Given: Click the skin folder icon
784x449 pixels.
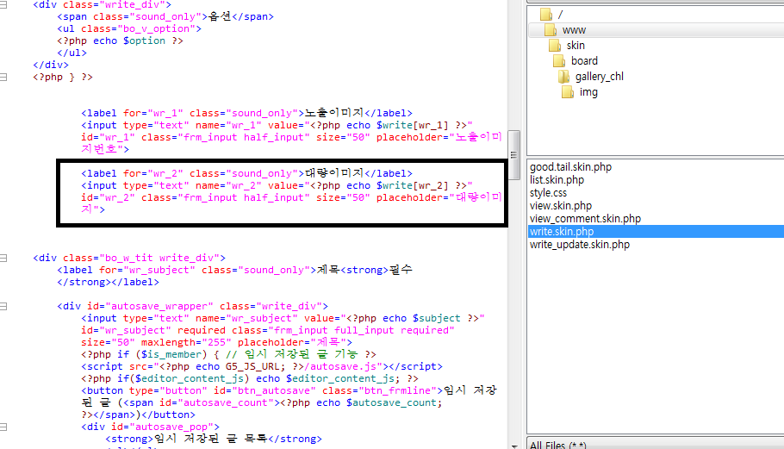Looking at the screenshot, I should click(x=556, y=46).
